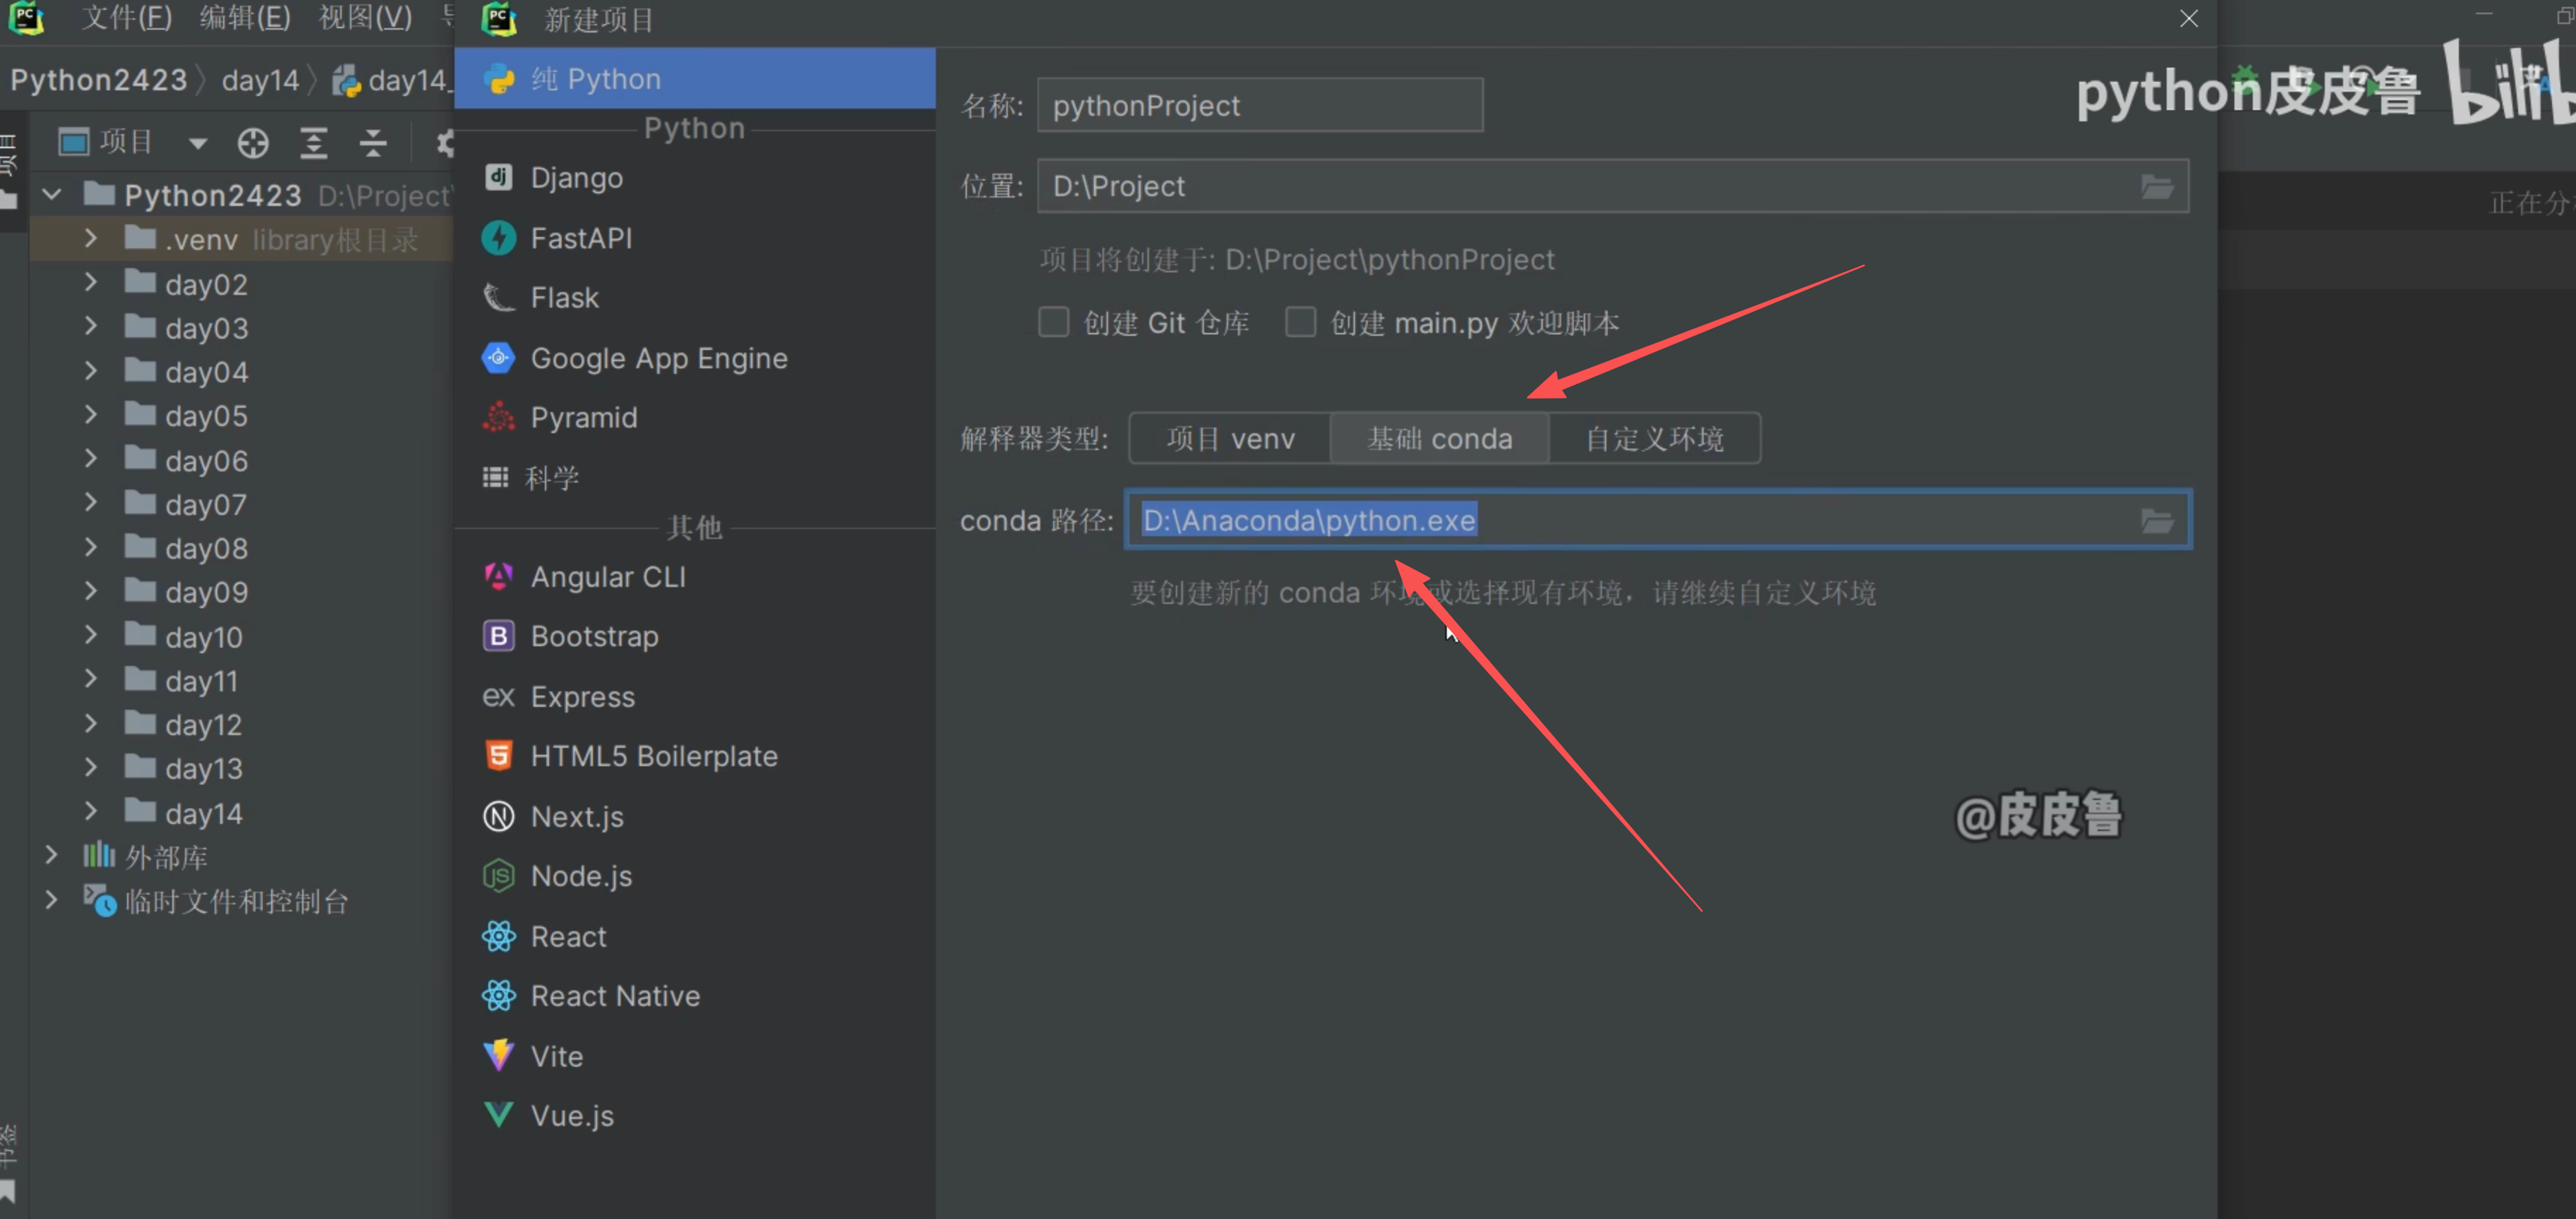The image size is (2576, 1219).
Task: Click the collapse all icon in project toolbar
Action: tap(373, 143)
